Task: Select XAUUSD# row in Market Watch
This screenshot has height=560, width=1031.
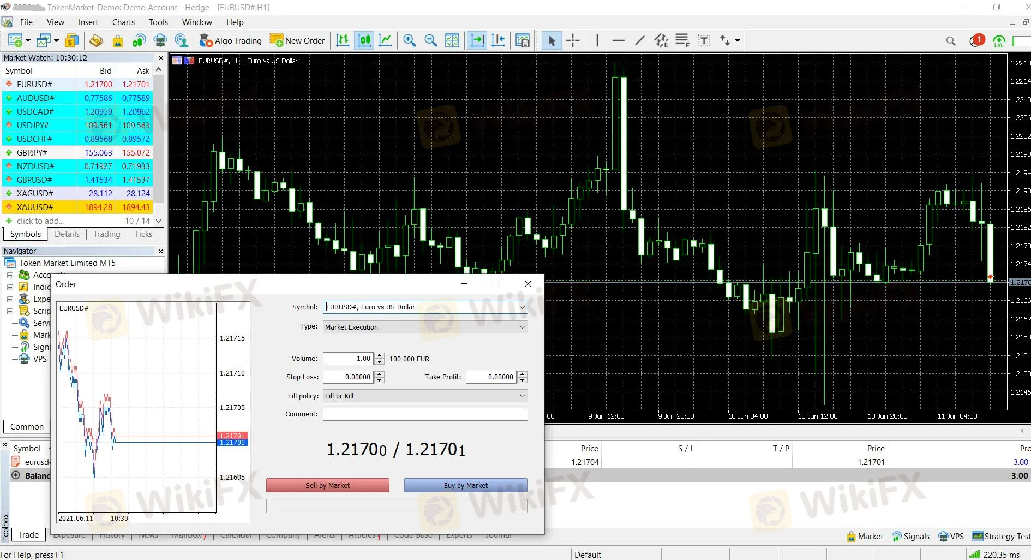Action: click(77, 207)
